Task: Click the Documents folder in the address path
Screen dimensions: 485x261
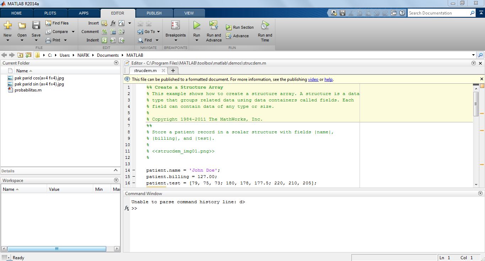Action: coord(108,55)
